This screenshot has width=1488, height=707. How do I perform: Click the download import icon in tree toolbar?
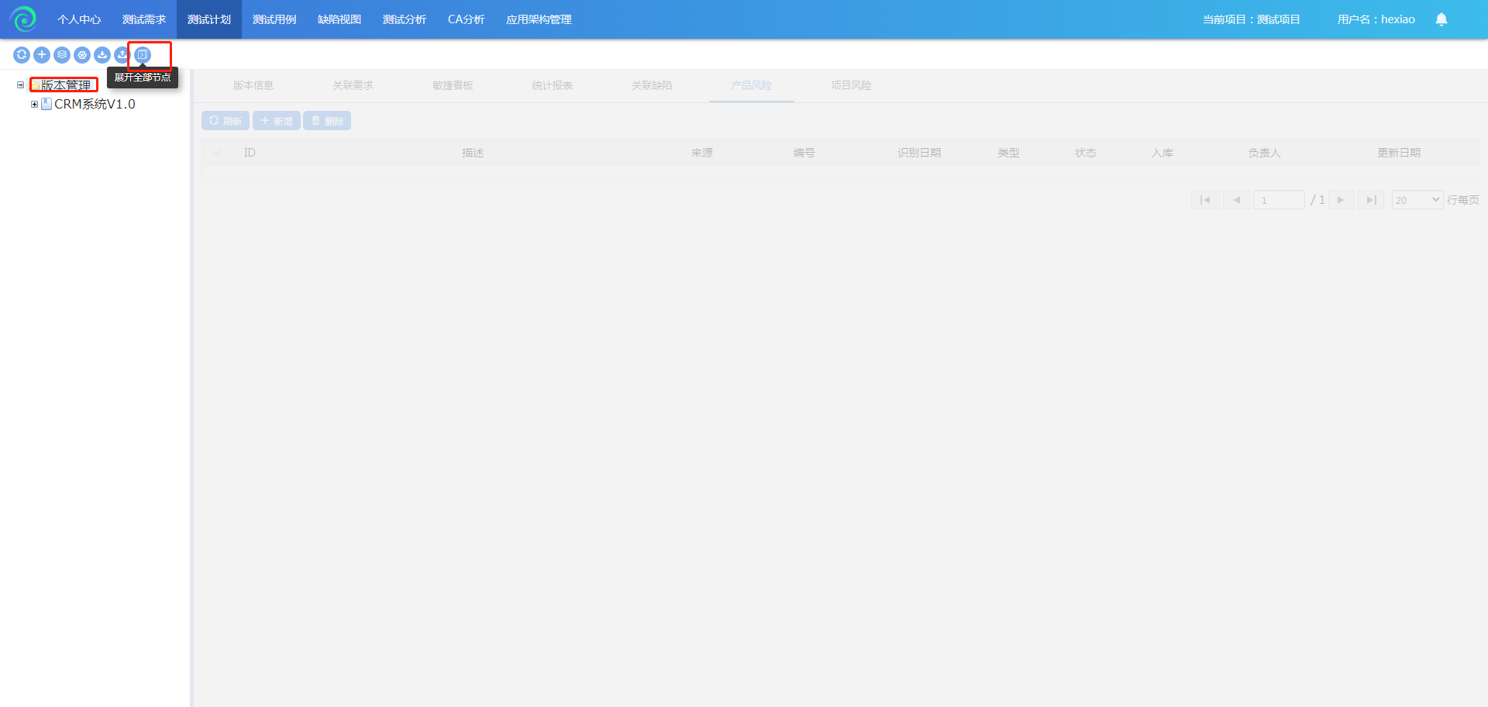[x=102, y=55]
